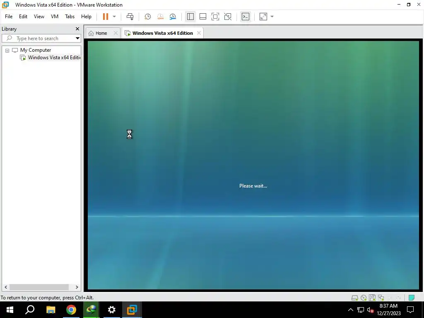The width and height of the screenshot is (424, 318).
Task: Take a snapshot of this virtual machine
Action: point(148,17)
